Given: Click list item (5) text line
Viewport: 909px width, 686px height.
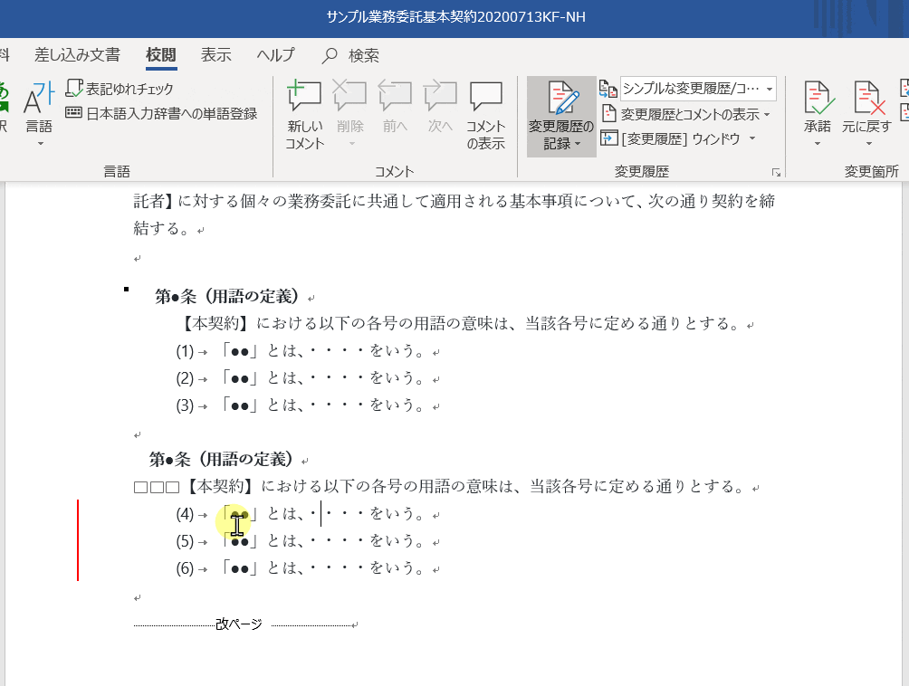Looking at the screenshot, I should (308, 541).
